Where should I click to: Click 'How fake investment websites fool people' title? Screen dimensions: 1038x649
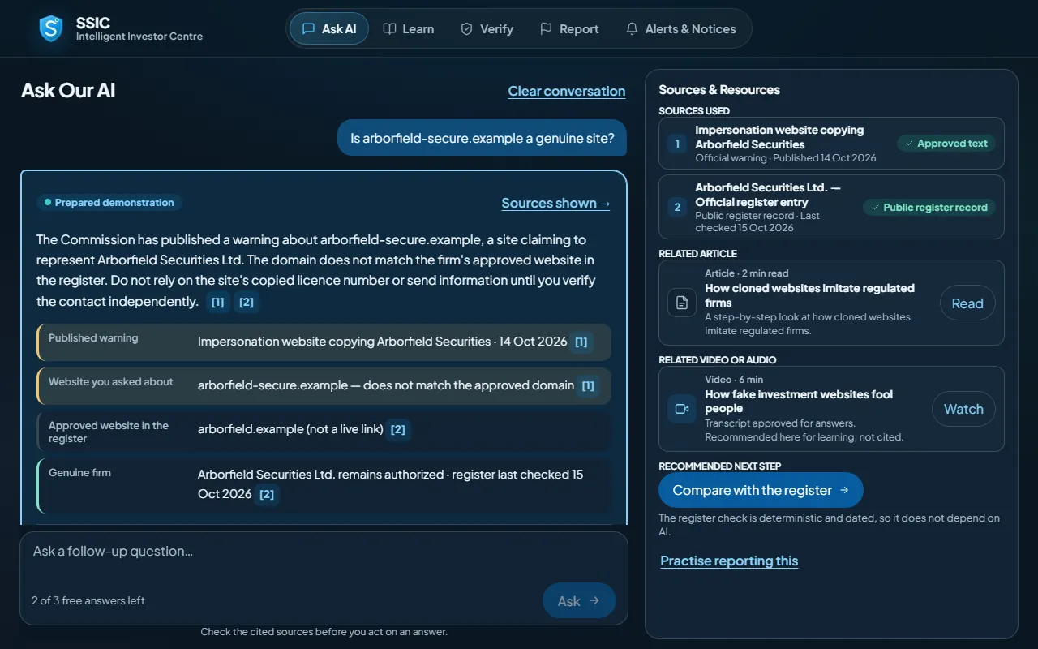[x=799, y=402]
